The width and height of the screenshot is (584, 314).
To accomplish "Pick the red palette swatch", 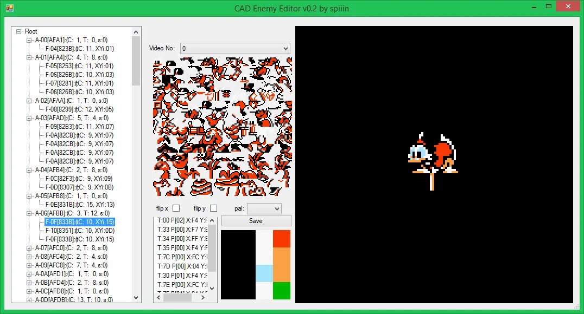I will [282, 239].
